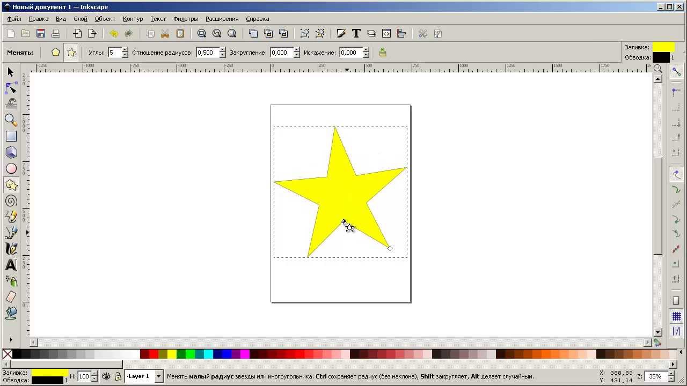Screen dimensions: 687x386
Task: Toggle current layer visibility eye
Action: 106,376
